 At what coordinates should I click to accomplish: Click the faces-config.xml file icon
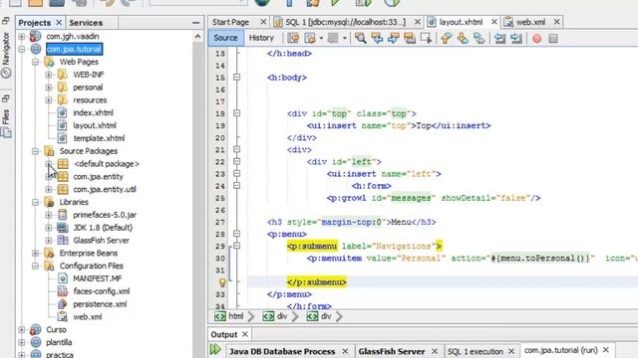(62, 291)
